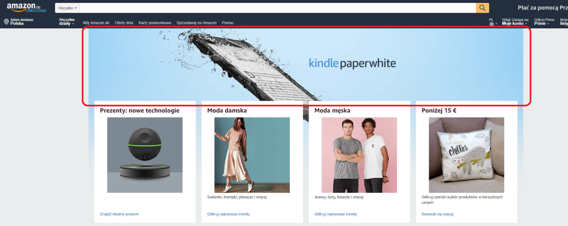Click Odkryj najnowsze trendy under Moda męska
568x226 pixels.
pyautogui.click(x=336, y=214)
